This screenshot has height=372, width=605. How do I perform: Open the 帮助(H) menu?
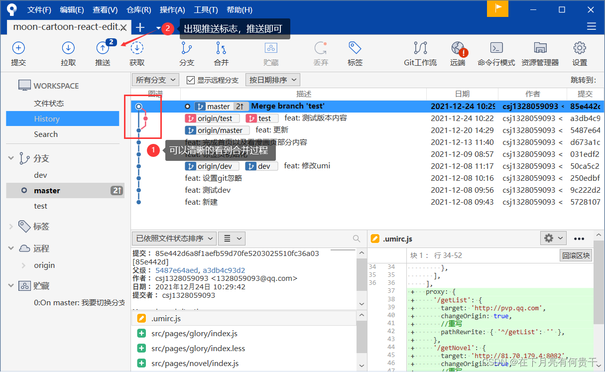tap(239, 9)
